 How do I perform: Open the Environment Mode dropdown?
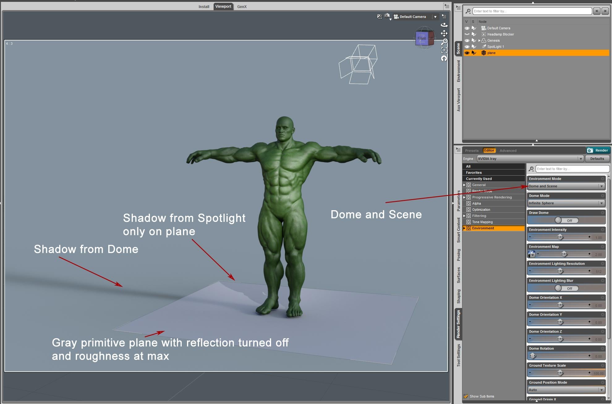[x=566, y=186]
